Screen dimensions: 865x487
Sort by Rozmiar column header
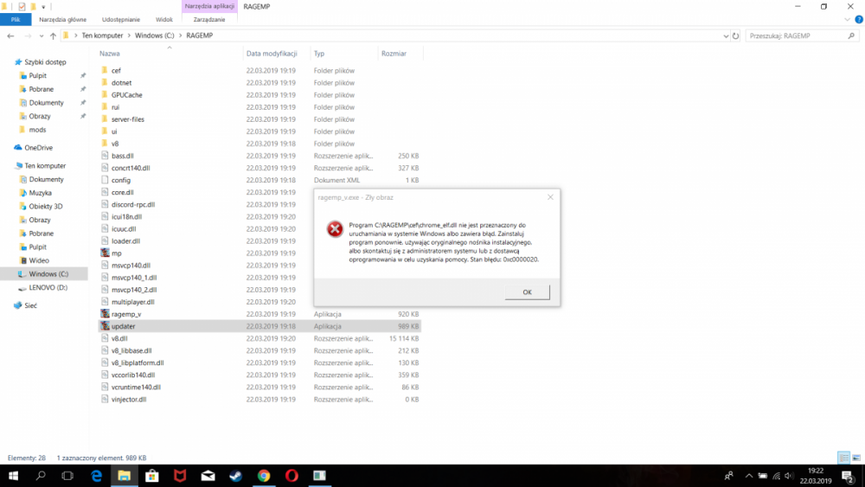[x=394, y=54]
